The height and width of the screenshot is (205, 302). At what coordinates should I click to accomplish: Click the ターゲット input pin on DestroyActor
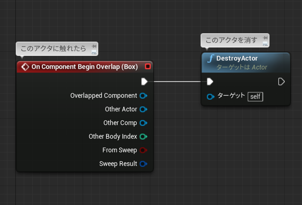[x=211, y=96]
